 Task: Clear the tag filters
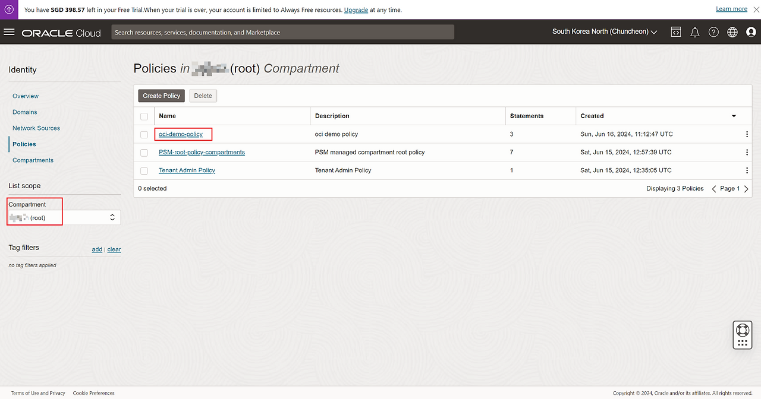pyautogui.click(x=114, y=249)
